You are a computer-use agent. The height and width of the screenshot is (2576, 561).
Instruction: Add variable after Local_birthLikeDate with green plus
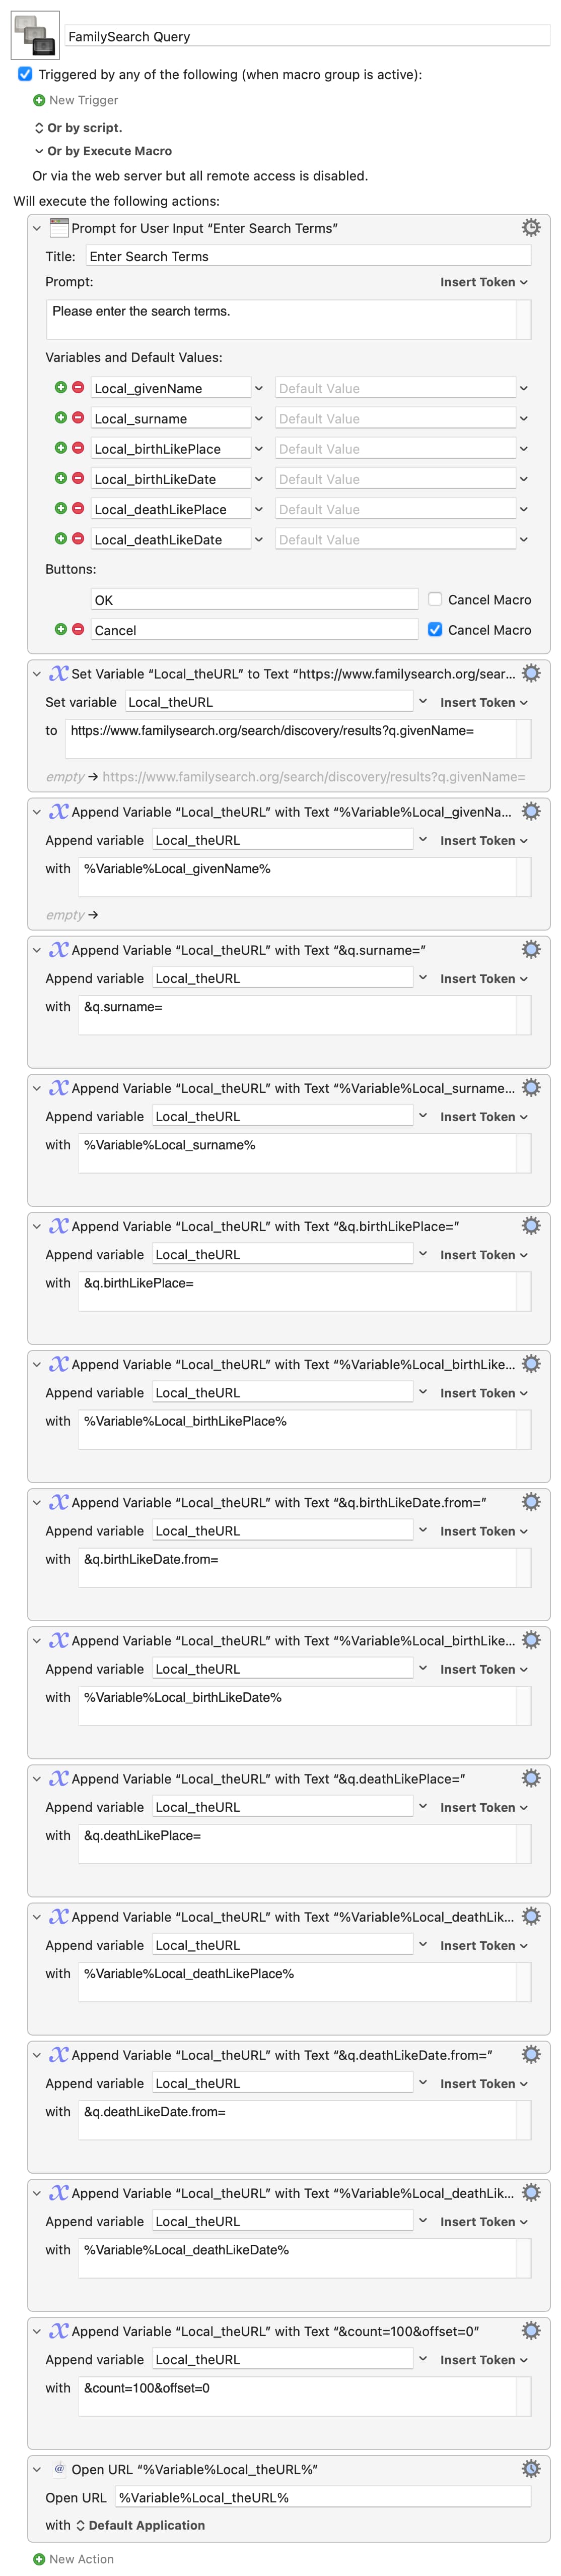[x=61, y=477]
